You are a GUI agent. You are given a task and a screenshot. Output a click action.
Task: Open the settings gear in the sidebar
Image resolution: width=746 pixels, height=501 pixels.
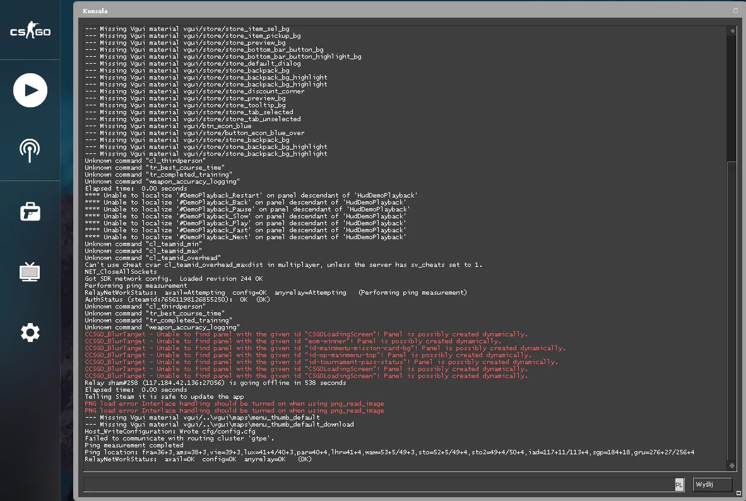pyautogui.click(x=30, y=332)
